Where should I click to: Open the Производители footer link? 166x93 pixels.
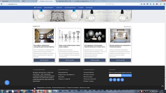coord(63,73)
